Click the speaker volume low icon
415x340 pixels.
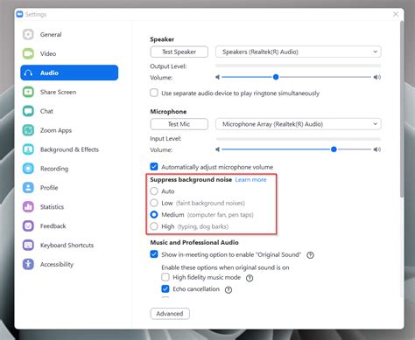click(x=217, y=77)
